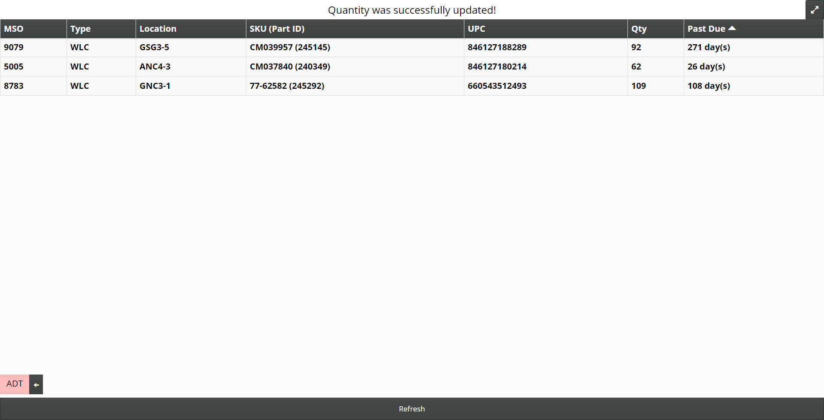
Task: Click the back arrow next to ADT
Action: pyautogui.click(x=36, y=384)
